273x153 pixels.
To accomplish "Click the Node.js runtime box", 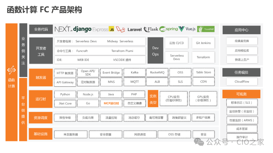I will (88, 94).
